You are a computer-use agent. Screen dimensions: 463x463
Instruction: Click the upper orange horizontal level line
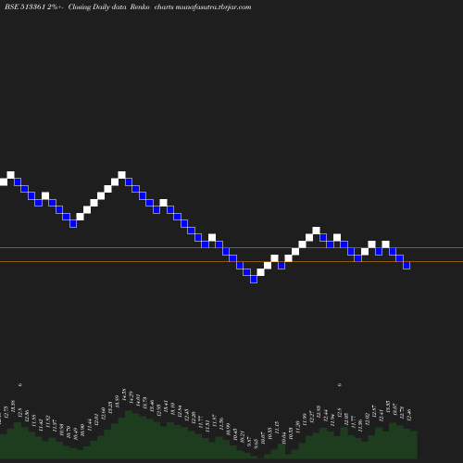[x=231, y=247]
